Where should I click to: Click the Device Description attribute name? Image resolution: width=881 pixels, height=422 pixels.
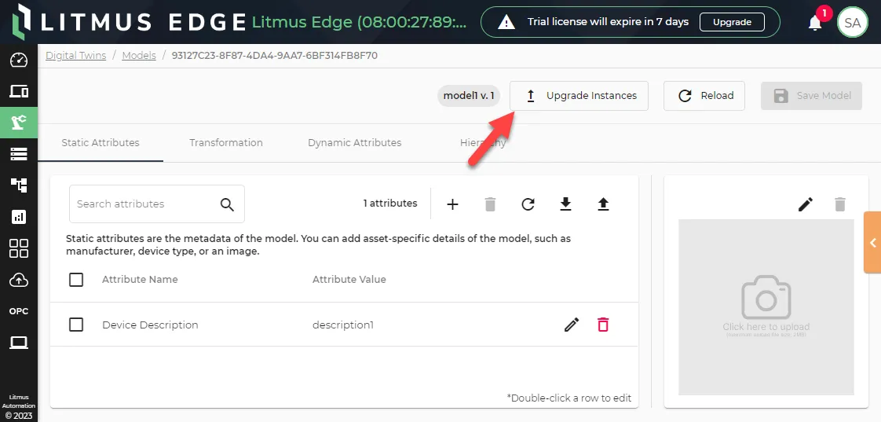[150, 325]
